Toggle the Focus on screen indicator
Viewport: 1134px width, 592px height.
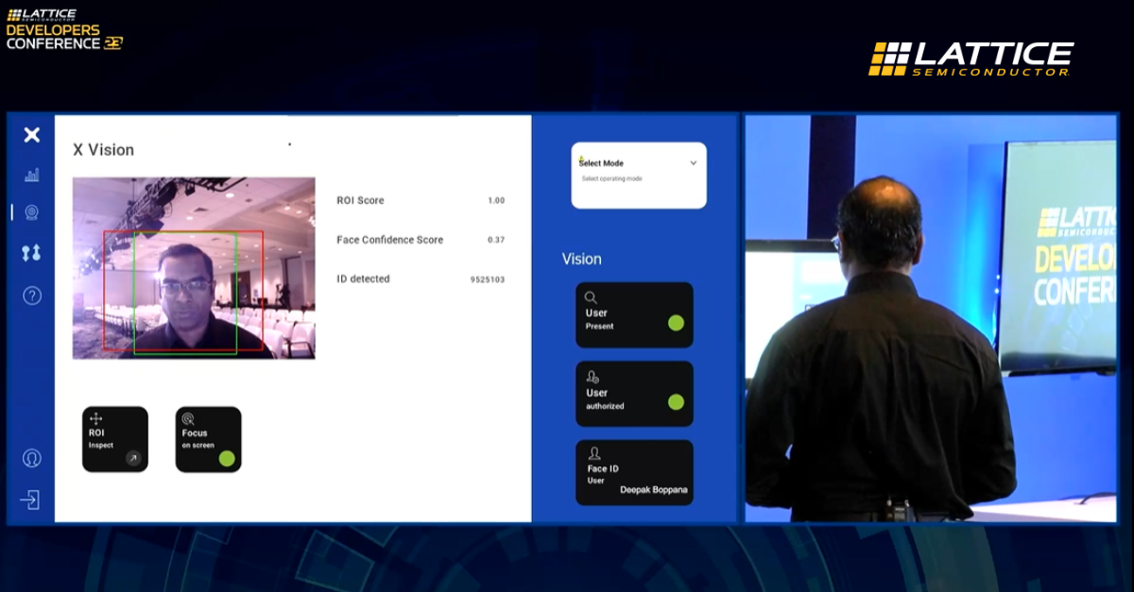(x=227, y=459)
